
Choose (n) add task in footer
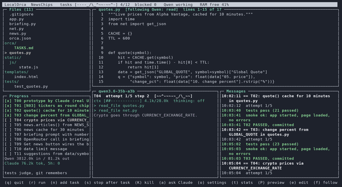click(x=65, y=182)
